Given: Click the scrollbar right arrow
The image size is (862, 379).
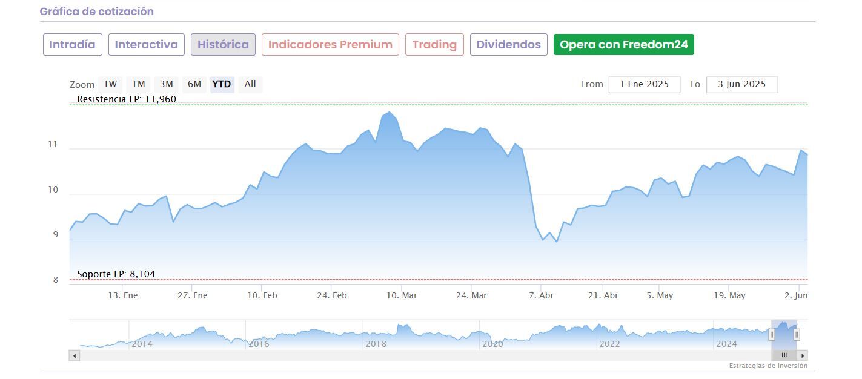Looking at the screenshot, I should [x=803, y=356].
